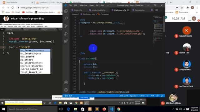The height and width of the screenshot is (112, 200).
Task: Select hw_InsertDocument autocomplete suggestion
Action: (x=35, y=50)
